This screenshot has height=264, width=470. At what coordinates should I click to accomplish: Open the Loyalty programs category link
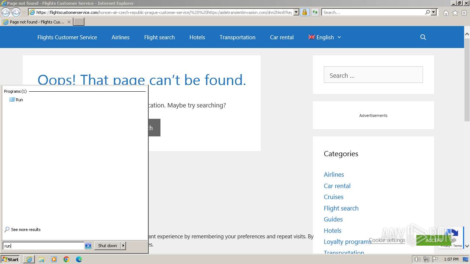coord(347,242)
